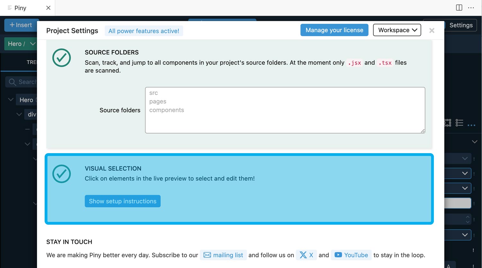The image size is (482, 268).
Task: Click the Project Settings dialog title
Action: point(72,31)
